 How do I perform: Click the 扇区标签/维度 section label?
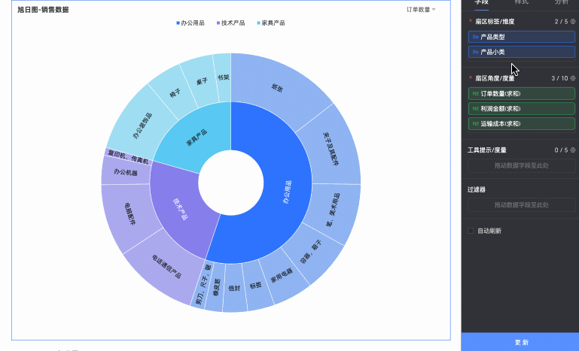[x=495, y=21]
